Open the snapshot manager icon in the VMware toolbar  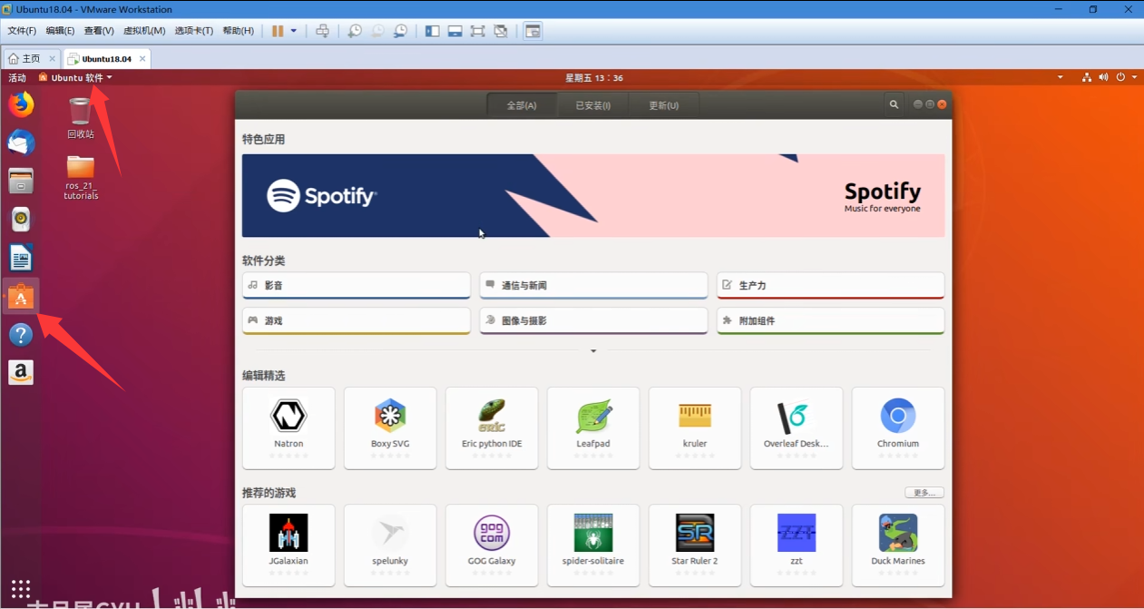pos(400,31)
